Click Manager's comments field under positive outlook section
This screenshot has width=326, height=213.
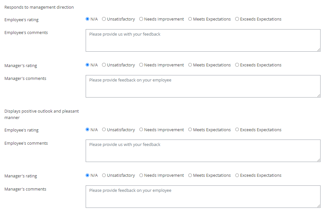coord(203,197)
